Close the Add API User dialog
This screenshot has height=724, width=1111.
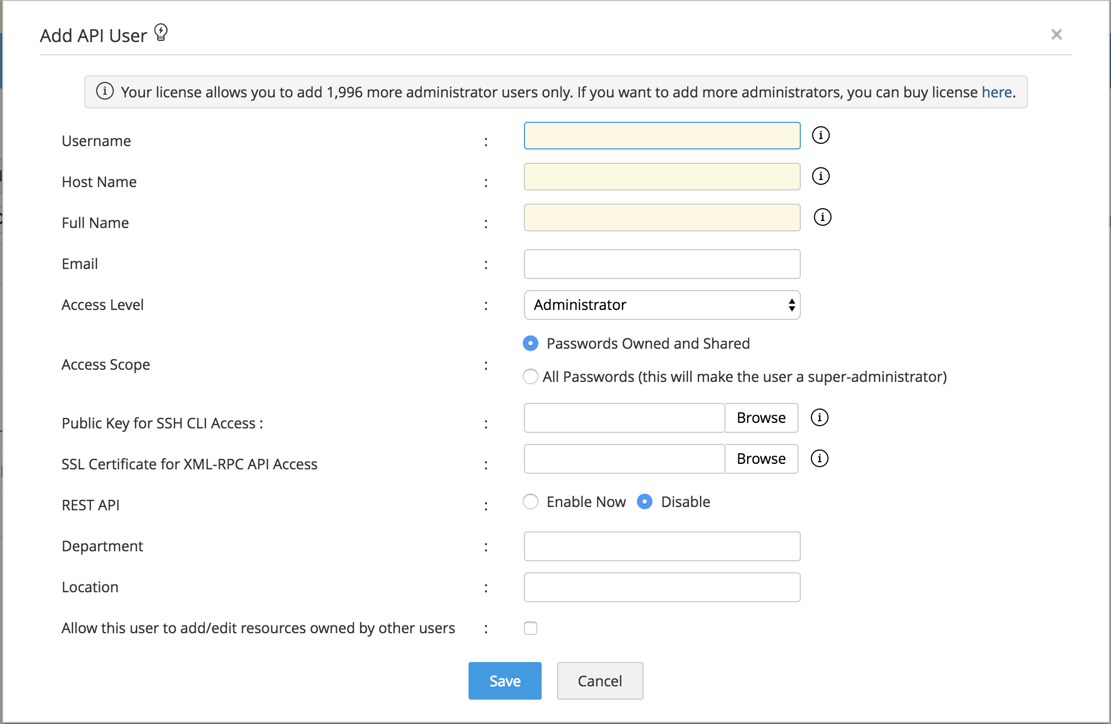coord(1056,34)
